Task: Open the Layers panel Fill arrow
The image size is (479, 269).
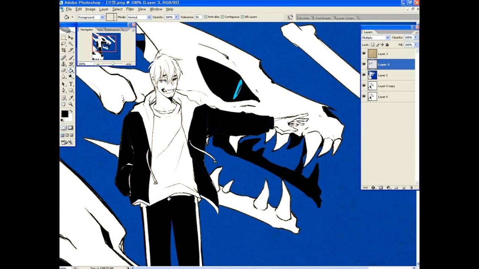Action: pyautogui.click(x=415, y=45)
